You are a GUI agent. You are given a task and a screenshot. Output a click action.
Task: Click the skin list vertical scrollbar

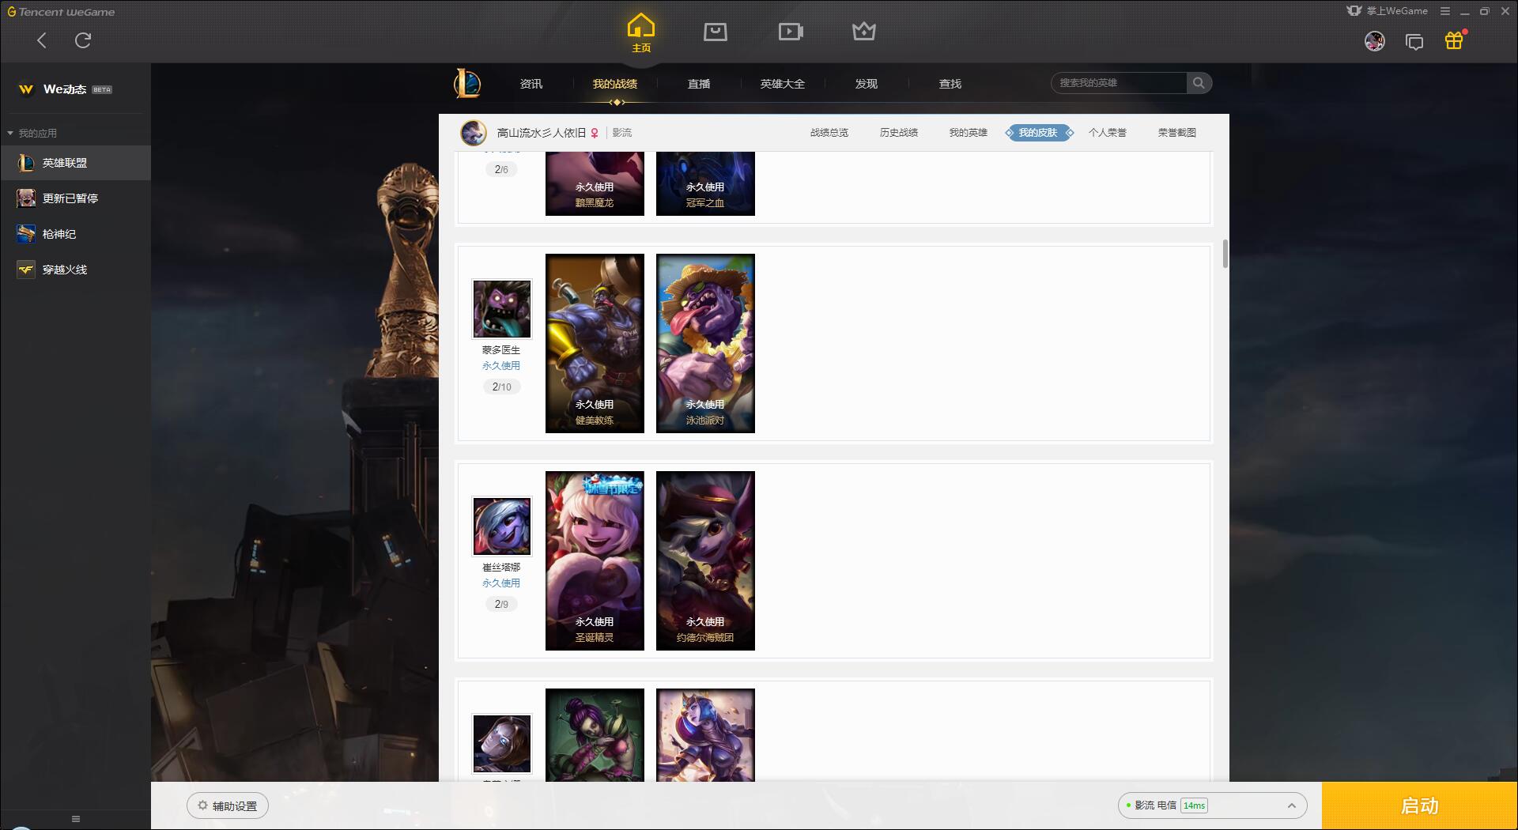tap(1225, 254)
